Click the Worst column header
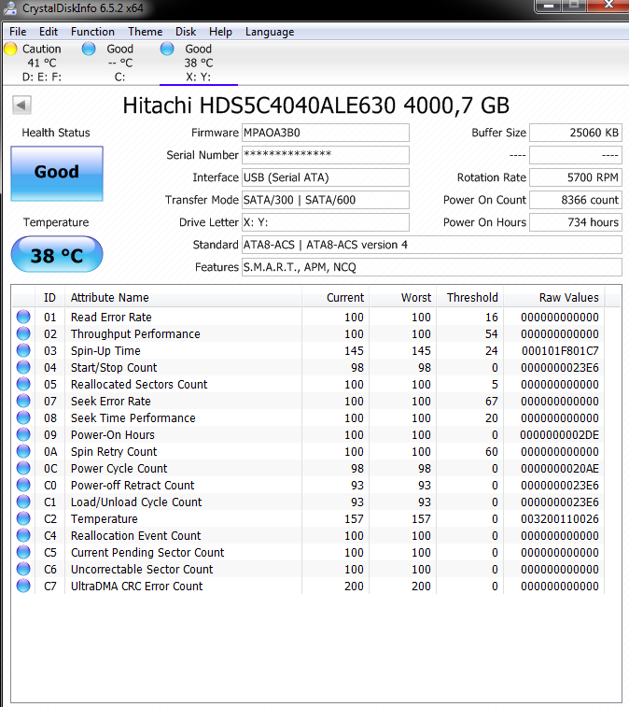 403,298
